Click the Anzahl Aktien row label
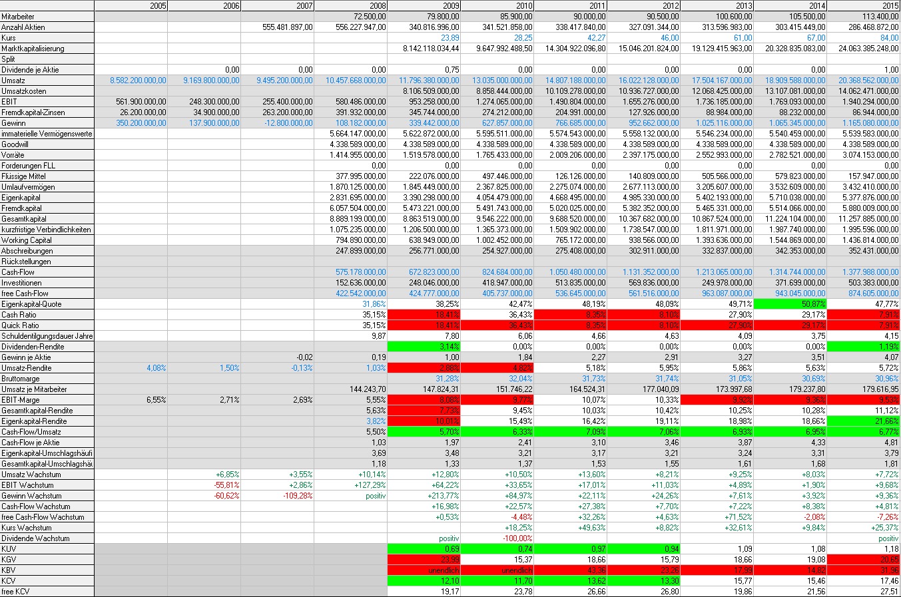This screenshot has height=597, width=901. [47, 27]
